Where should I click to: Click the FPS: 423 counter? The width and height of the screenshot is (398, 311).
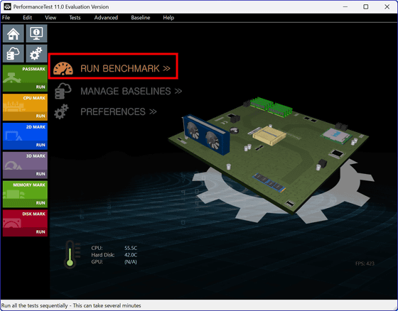tap(365, 263)
